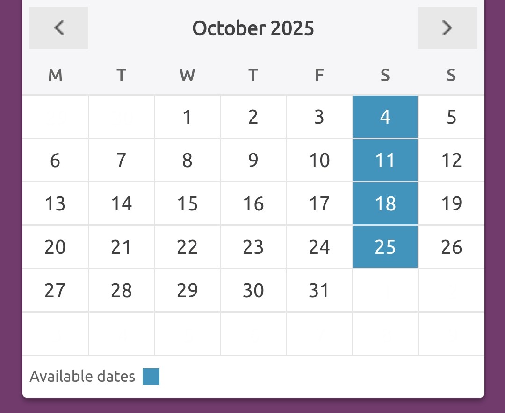Image resolution: width=505 pixels, height=413 pixels.
Task: Click date 1 in the calendar
Action: pyautogui.click(x=187, y=117)
